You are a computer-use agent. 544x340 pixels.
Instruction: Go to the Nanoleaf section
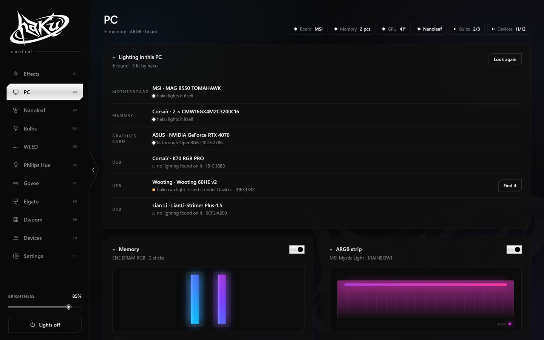[45, 110]
